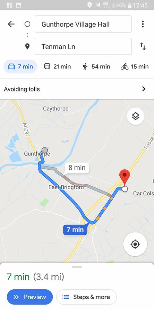154x309 pixels.
Task: Choose the alternate 8 min route label
Action: point(77,168)
